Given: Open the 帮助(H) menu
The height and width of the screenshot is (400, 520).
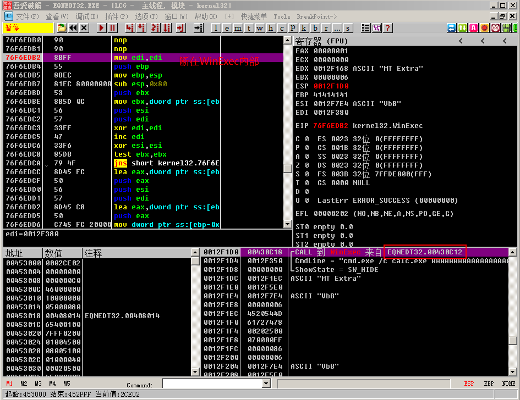Looking at the screenshot, I should (206, 16).
